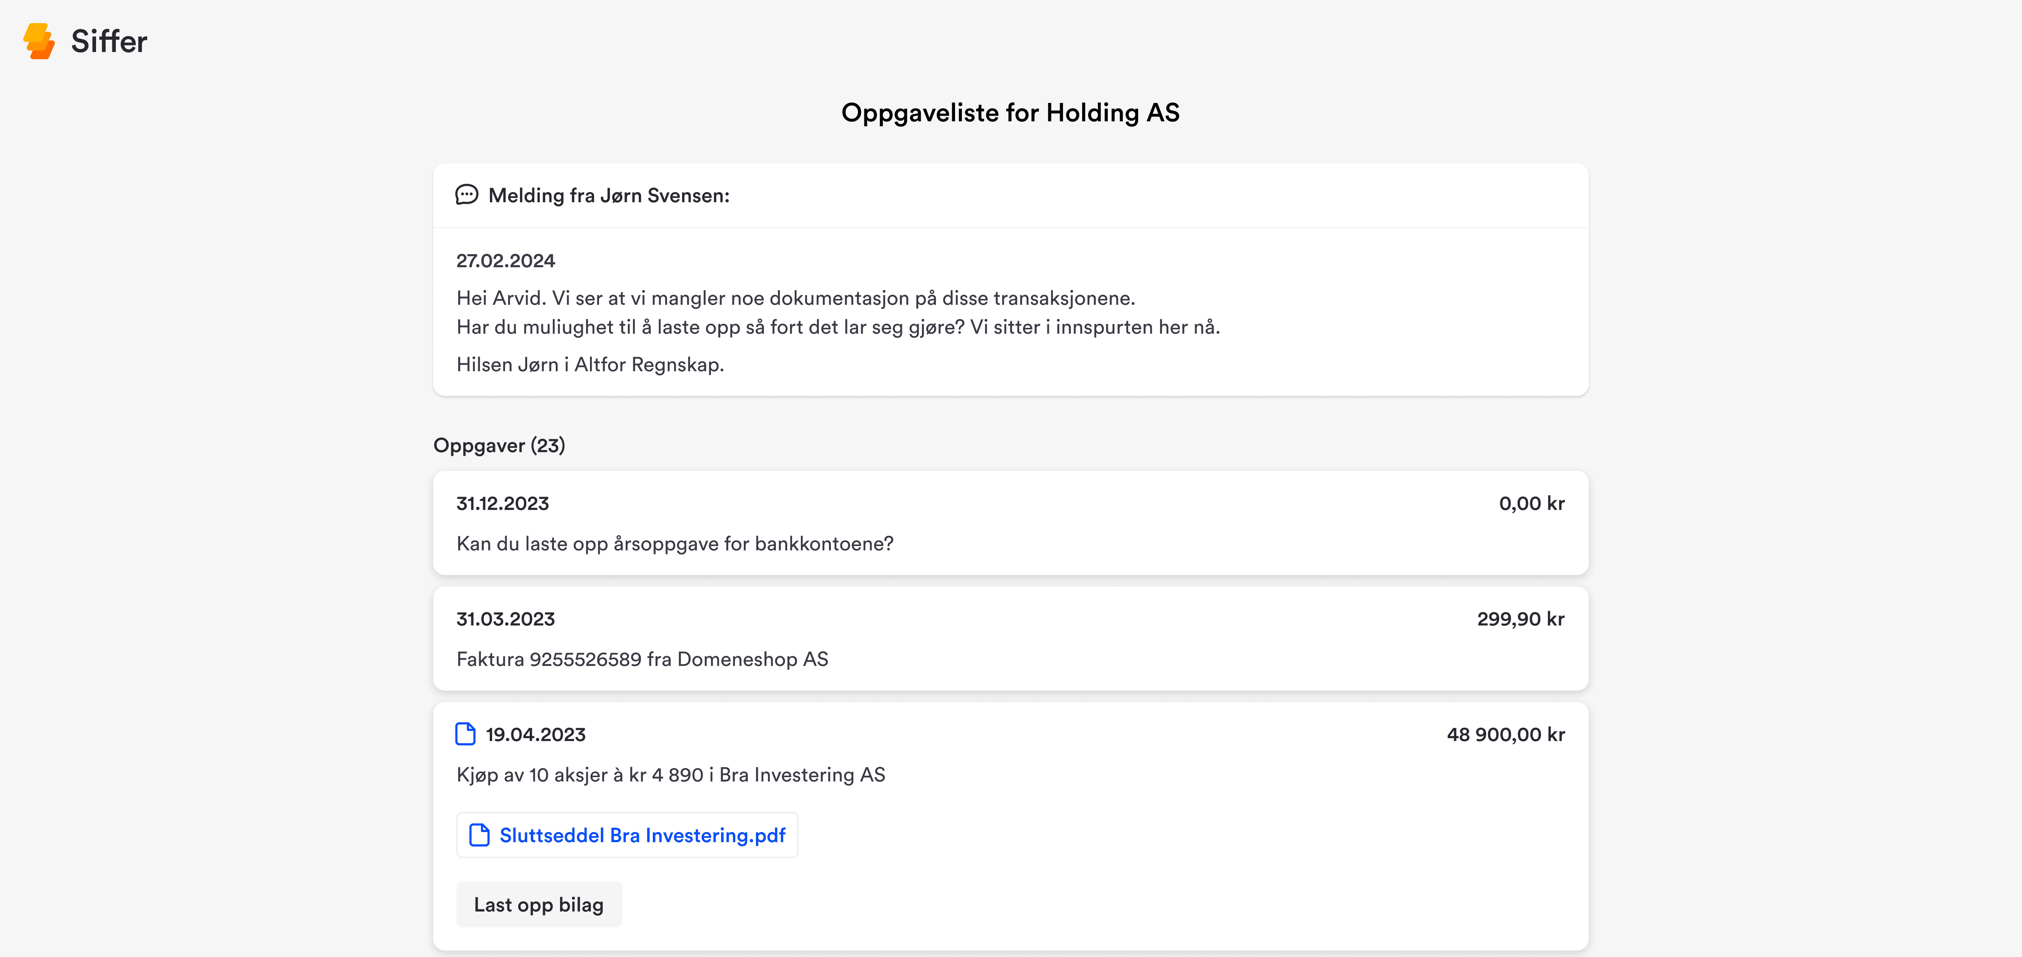Click the speech bubble message icon
The height and width of the screenshot is (957, 2022).
467,195
